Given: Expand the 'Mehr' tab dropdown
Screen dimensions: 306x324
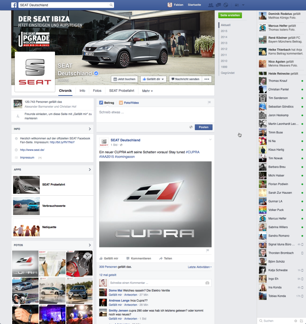Looking at the screenshot, I should (147, 91).
